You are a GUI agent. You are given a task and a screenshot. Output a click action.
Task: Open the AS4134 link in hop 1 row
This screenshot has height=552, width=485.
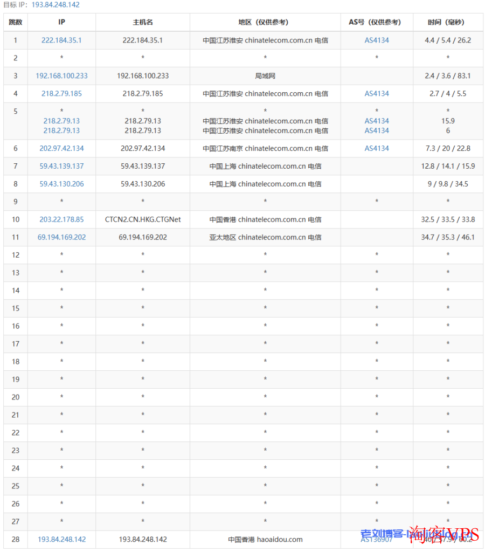click(377, 40)
